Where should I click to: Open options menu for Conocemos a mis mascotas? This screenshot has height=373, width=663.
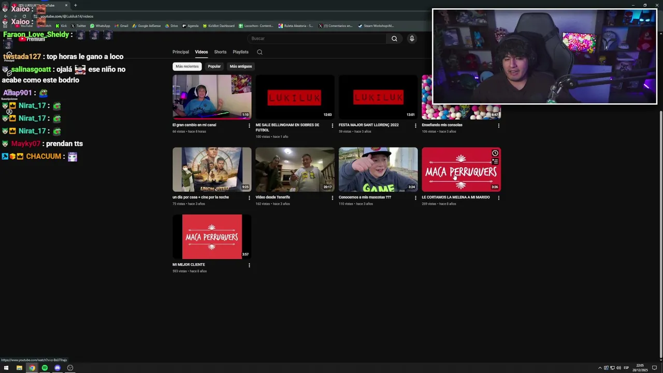pos(415,198)
